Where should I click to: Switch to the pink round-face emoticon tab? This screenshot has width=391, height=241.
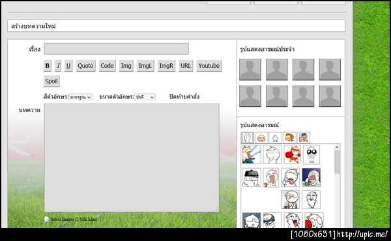click(261, 137)
